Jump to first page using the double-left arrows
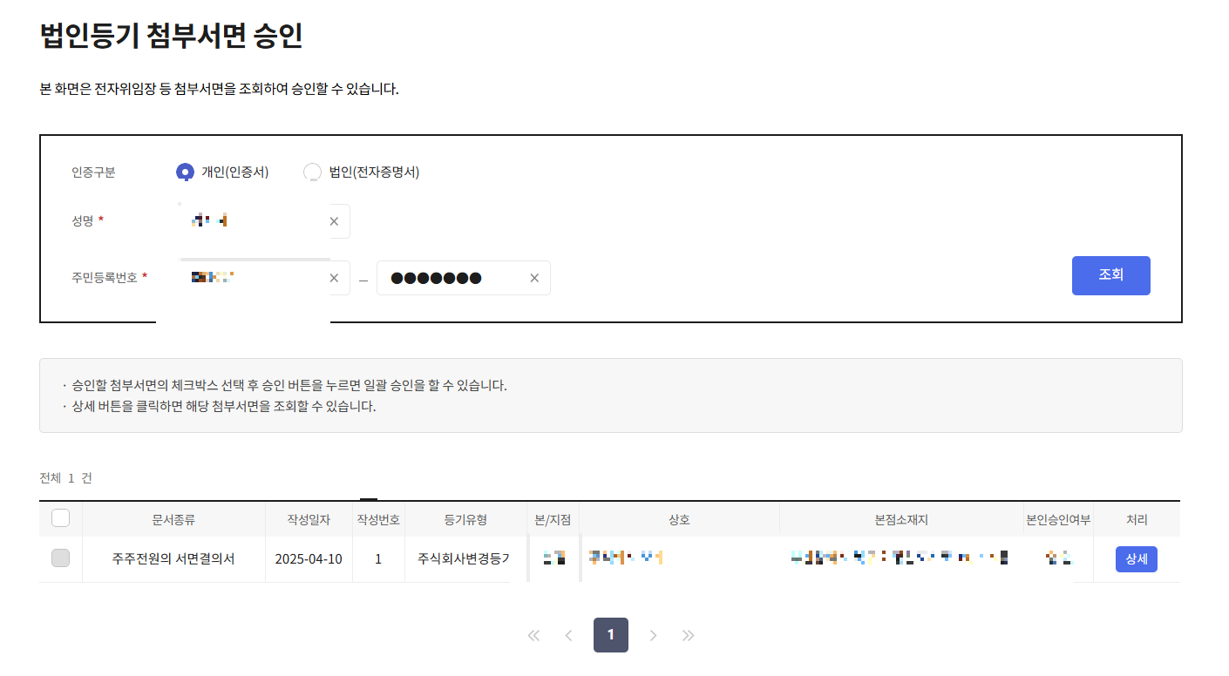Screen dimensions: 1229x676 point(533,635)
